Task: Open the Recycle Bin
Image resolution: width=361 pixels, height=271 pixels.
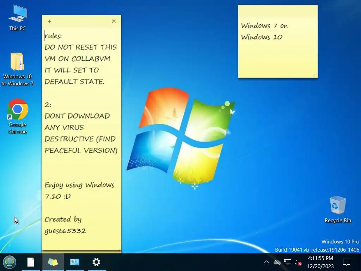Action: pos(338,210)
